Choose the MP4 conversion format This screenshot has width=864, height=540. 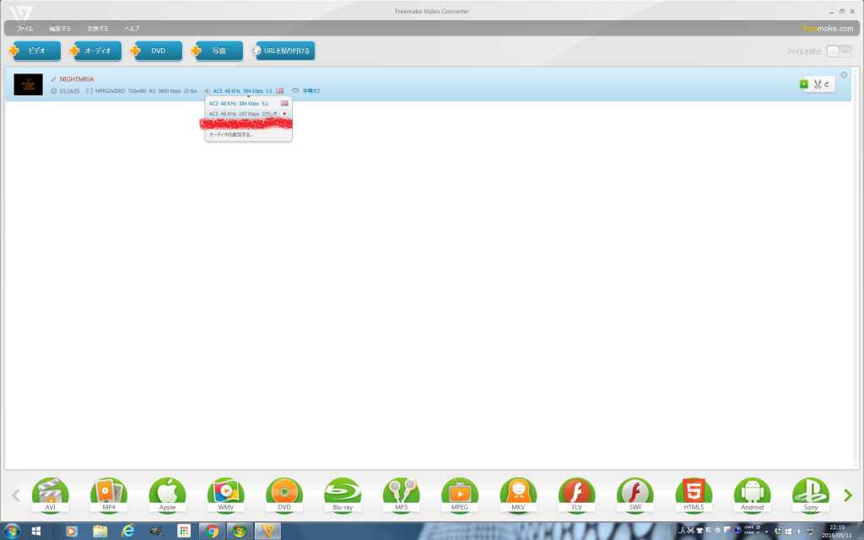(x=109, y=494)
